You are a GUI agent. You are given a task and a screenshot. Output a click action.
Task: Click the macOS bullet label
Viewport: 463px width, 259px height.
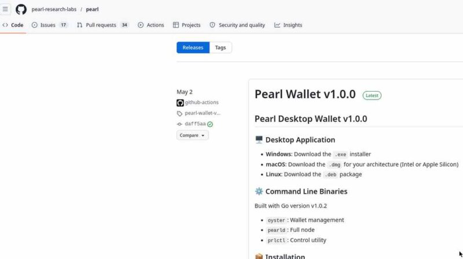click(275, 164)
